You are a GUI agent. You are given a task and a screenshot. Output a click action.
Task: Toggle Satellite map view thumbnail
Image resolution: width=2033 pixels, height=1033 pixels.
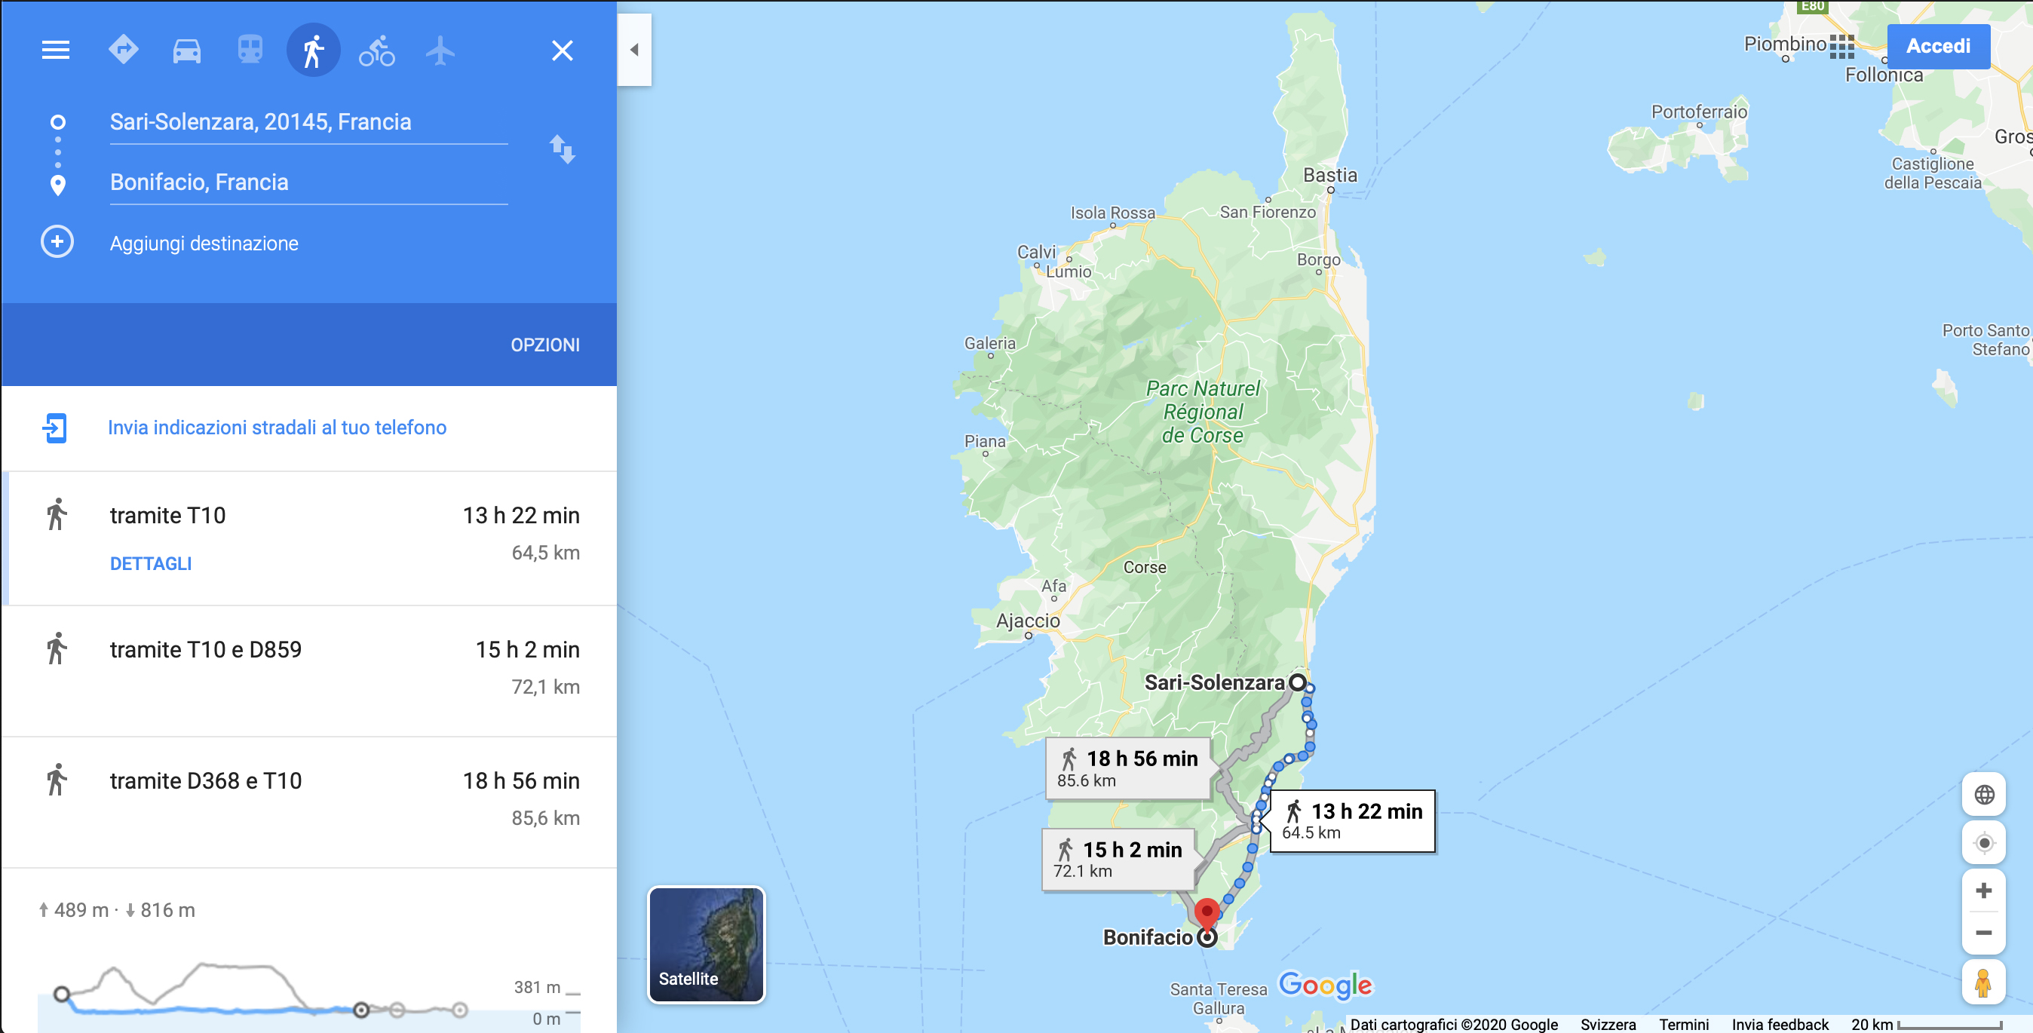coord(707,945)
